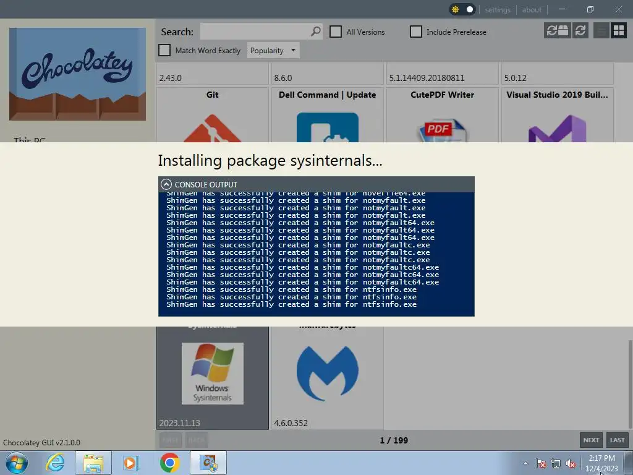Click the Action Center flag icon

pyautogui.click(x=540, y=463)
